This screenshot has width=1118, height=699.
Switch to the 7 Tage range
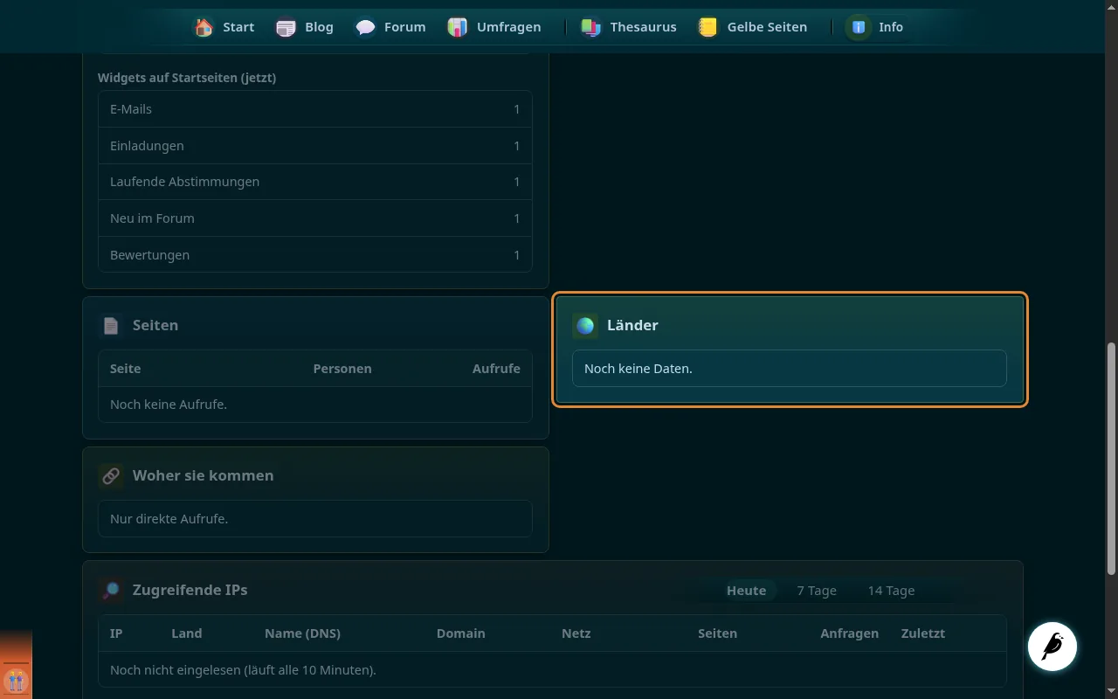817,591
